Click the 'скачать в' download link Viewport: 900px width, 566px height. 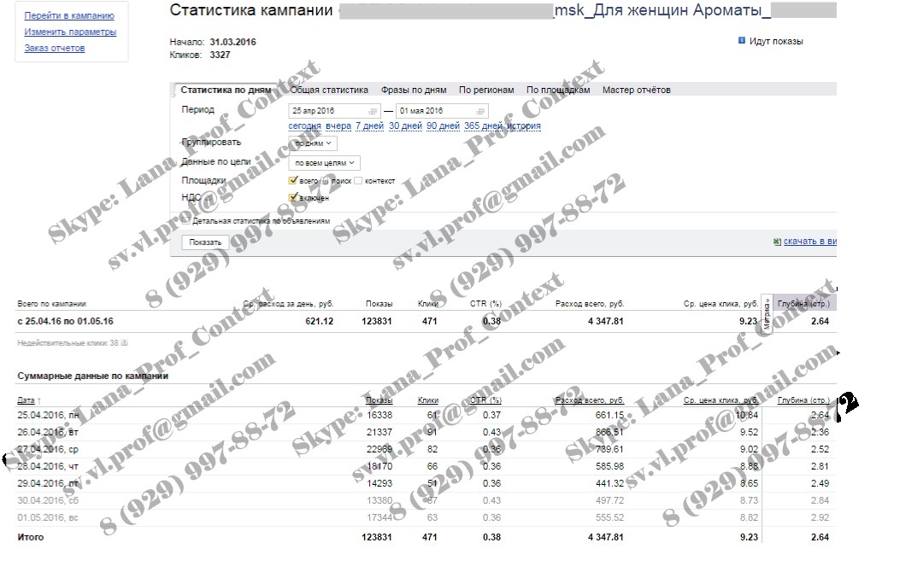tap(810, 242)
